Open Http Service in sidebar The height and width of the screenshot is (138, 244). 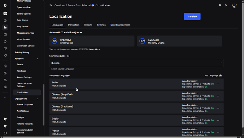tap(23, 27)
